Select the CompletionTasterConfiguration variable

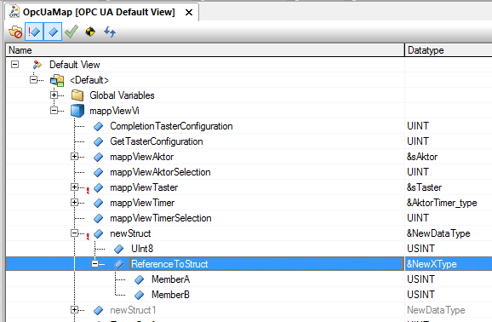(x=171, y=126)
